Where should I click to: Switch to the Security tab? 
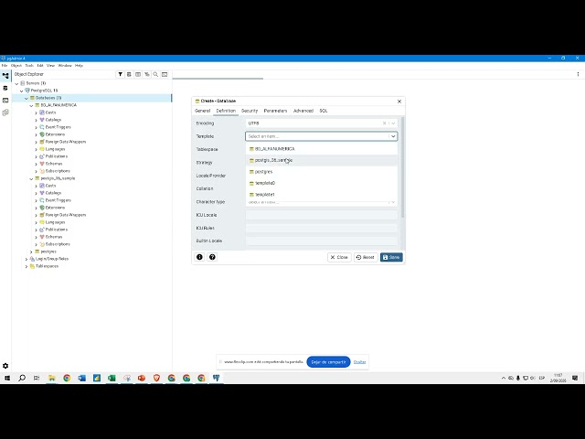click(x=250, y=111)
